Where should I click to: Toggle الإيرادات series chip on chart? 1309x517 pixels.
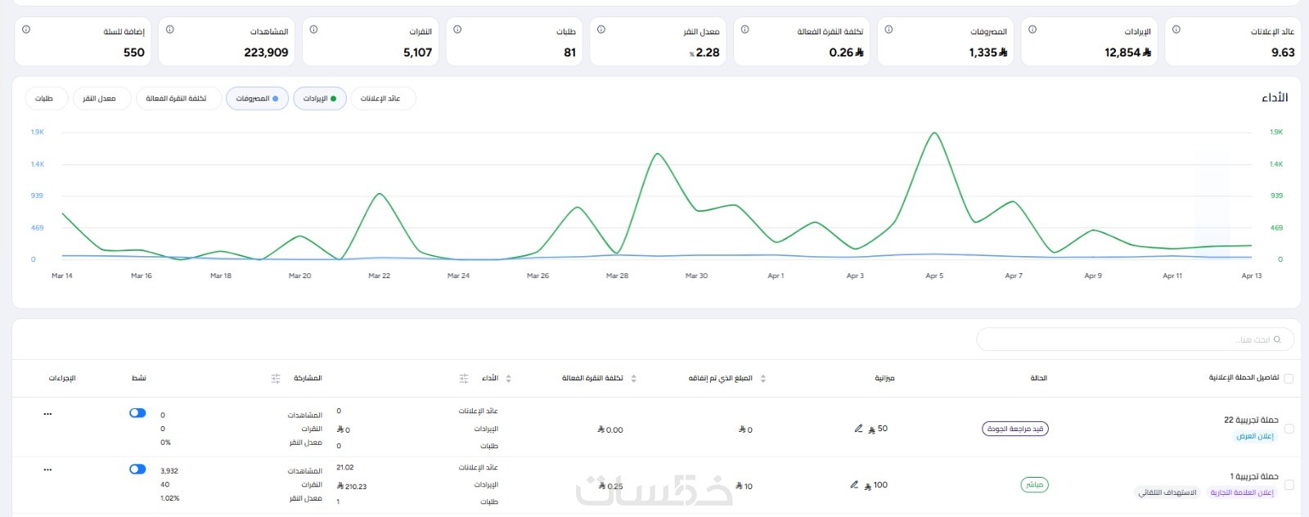pyautogui.click(x=320, y=98)
